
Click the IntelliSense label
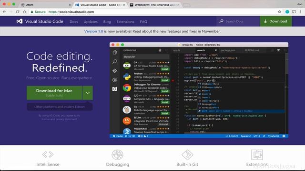pos(48,164)
